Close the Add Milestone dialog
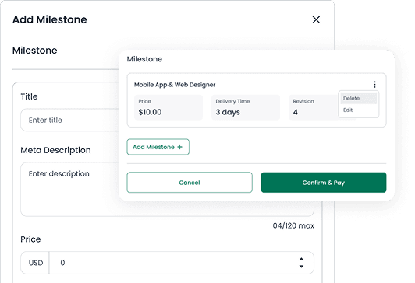This screenshot has width=415, height=283. [x=316, y=19]
